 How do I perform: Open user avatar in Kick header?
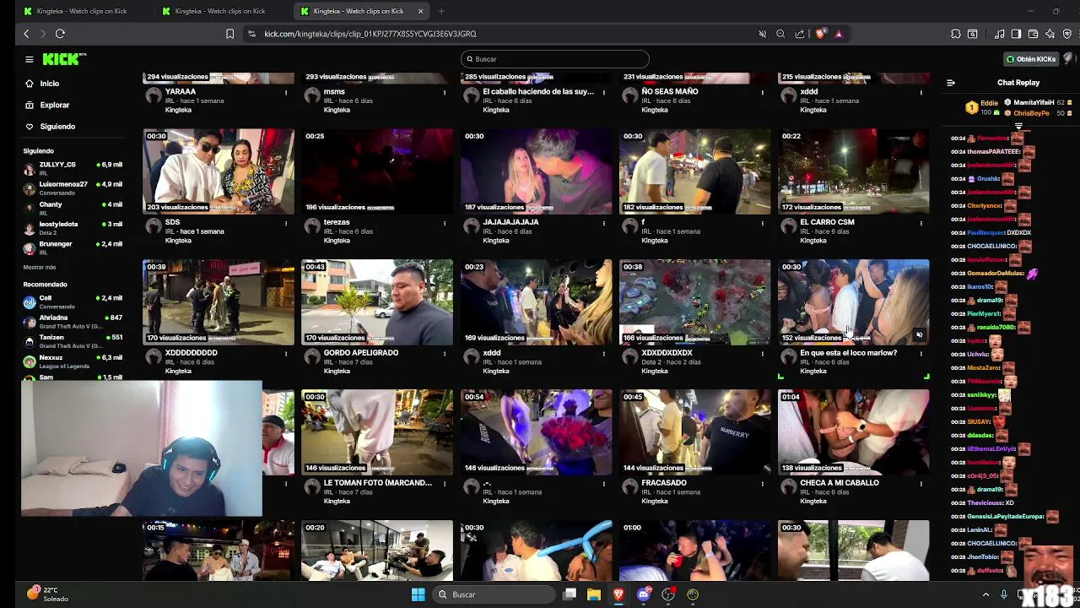coord(1068,59)
